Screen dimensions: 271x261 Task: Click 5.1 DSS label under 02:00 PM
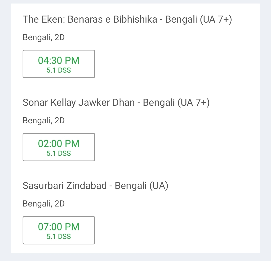click(x=59, y=153)
